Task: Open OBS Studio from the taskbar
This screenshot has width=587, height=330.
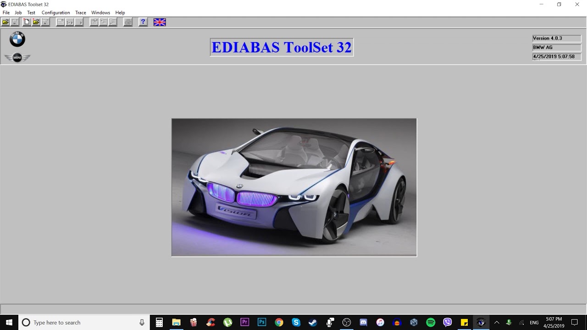Action: (x=347, y=323)
